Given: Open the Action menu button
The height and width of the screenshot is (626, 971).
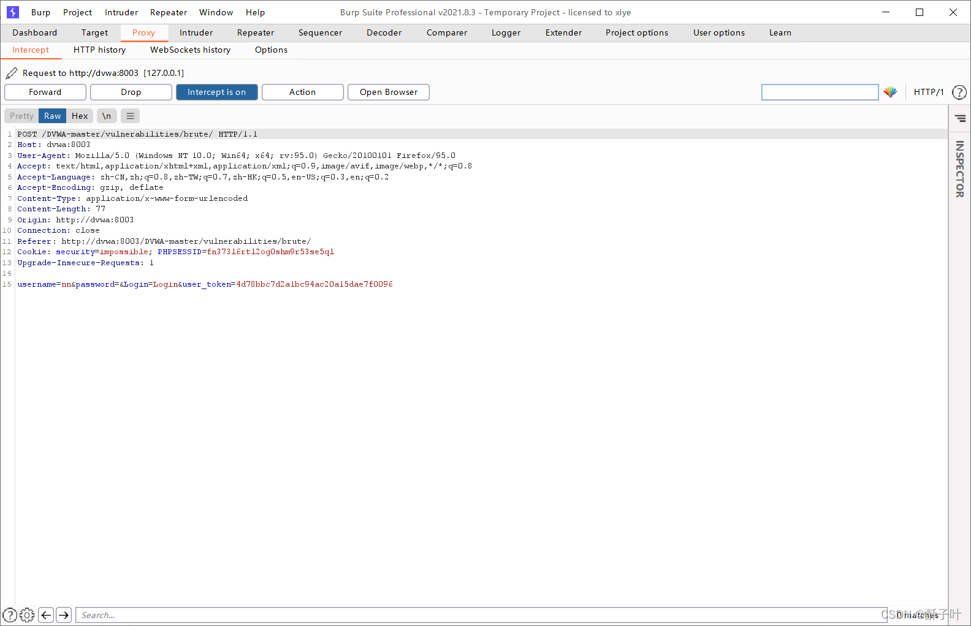Looking at the screenshot, I should [x=303, y=92].
